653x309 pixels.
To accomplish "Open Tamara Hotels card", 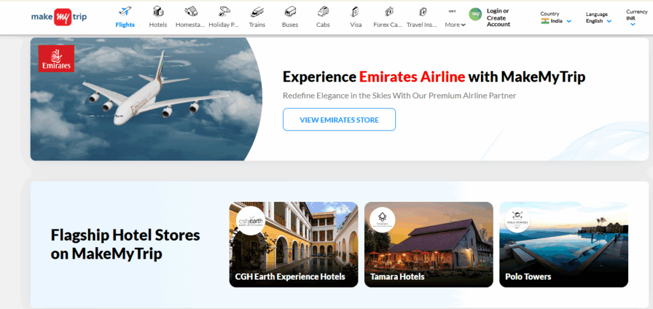I will (429, 245).
